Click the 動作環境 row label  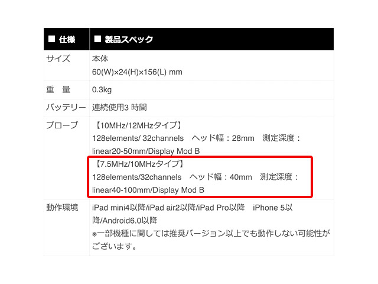(62, 208)
